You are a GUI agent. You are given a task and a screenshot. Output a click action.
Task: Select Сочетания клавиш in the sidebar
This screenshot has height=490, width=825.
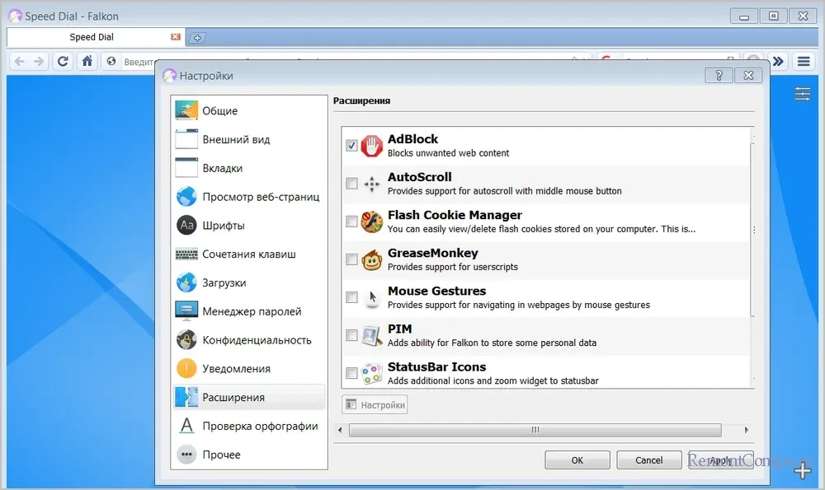(249, 254)
